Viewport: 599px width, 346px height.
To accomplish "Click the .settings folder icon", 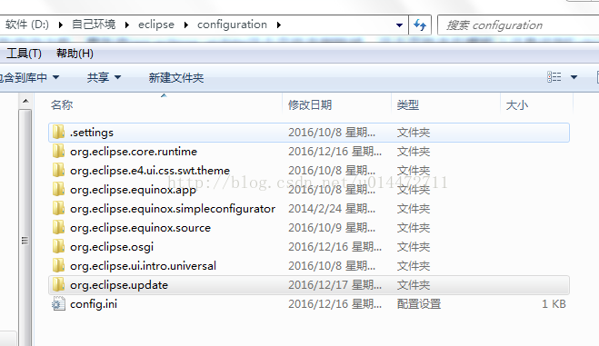I will (58, 133).
